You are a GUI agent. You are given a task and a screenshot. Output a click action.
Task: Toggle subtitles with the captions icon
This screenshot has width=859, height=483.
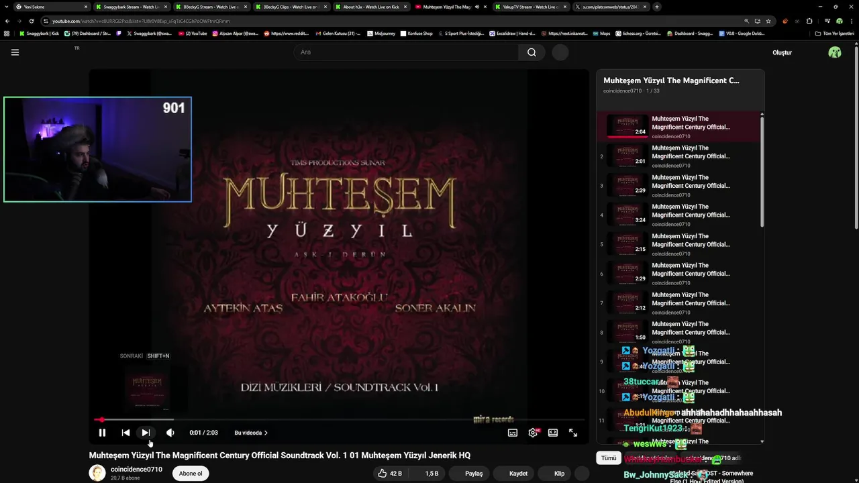pyautogui.click(x=513, y=433)
